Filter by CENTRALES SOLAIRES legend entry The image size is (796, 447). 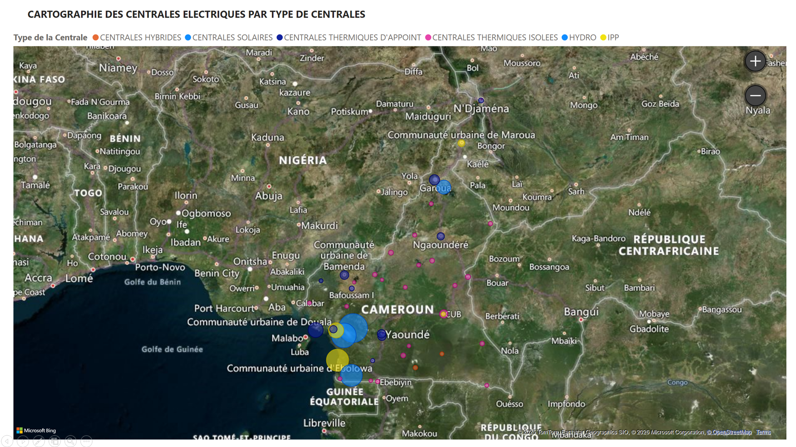click(x=232, y=38)
